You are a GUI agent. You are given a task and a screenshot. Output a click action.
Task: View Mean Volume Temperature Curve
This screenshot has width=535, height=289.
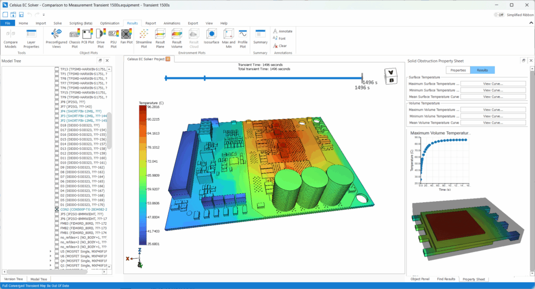(x=493, y=122)
